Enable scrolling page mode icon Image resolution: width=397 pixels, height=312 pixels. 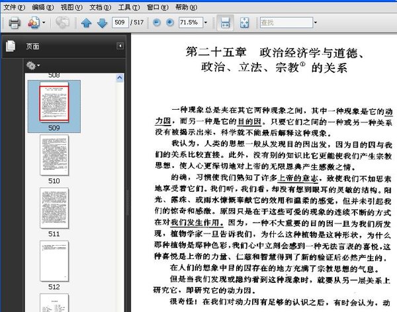(225, 23)
